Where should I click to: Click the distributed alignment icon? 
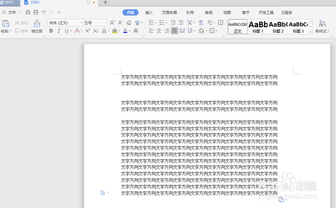(x=182, y=31)
